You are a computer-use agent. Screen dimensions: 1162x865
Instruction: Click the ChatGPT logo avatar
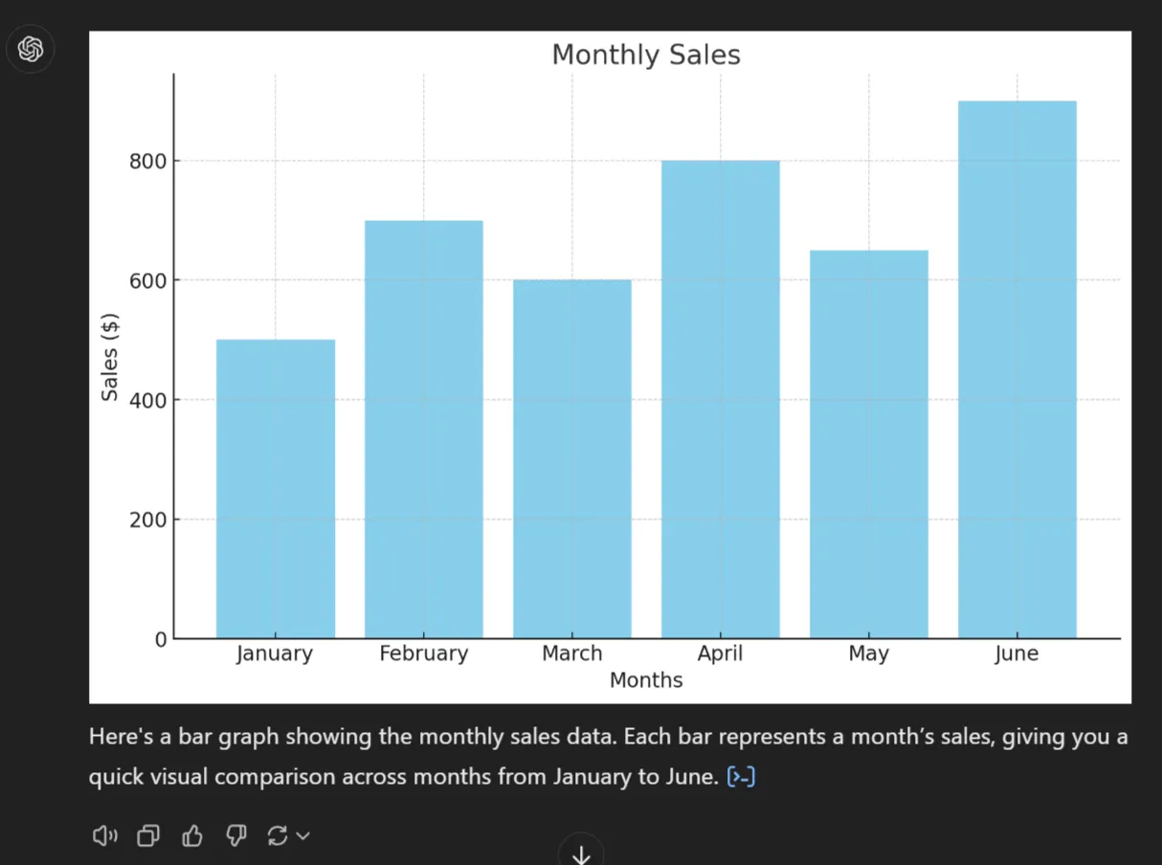click(30, 49)
